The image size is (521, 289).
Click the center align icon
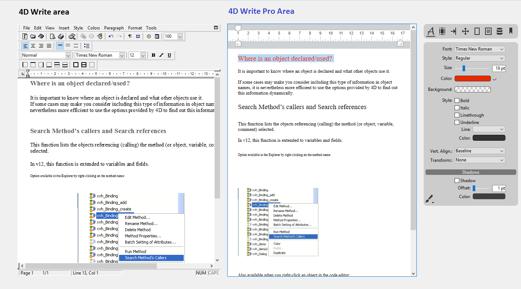point(33,46)
